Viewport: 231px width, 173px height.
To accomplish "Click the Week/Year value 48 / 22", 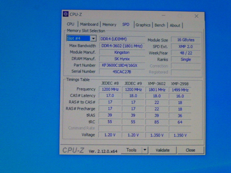I will 186,53.
